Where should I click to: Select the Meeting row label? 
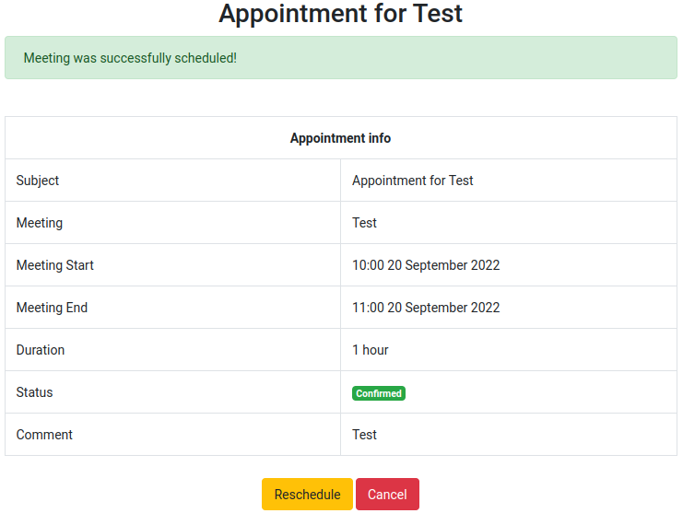point(40,223)
